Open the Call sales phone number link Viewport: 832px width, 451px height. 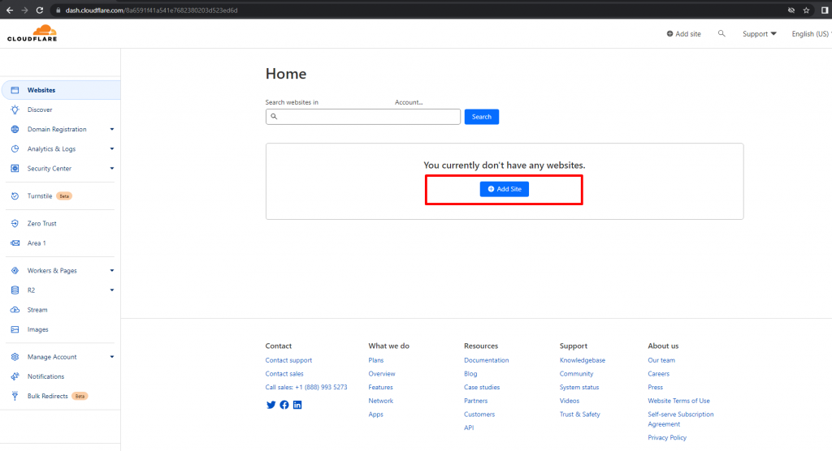(306, 388)
